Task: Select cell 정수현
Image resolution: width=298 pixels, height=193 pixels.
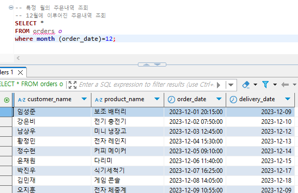Action: pos(53,151)
